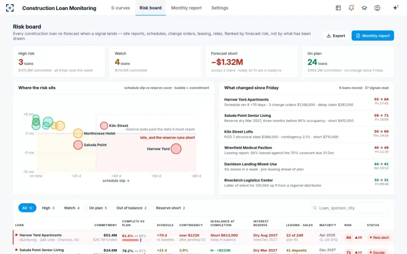Sort by STATUS column header
Image resolution: width=407 pixels, height=254 pixels.
point(373,225)
